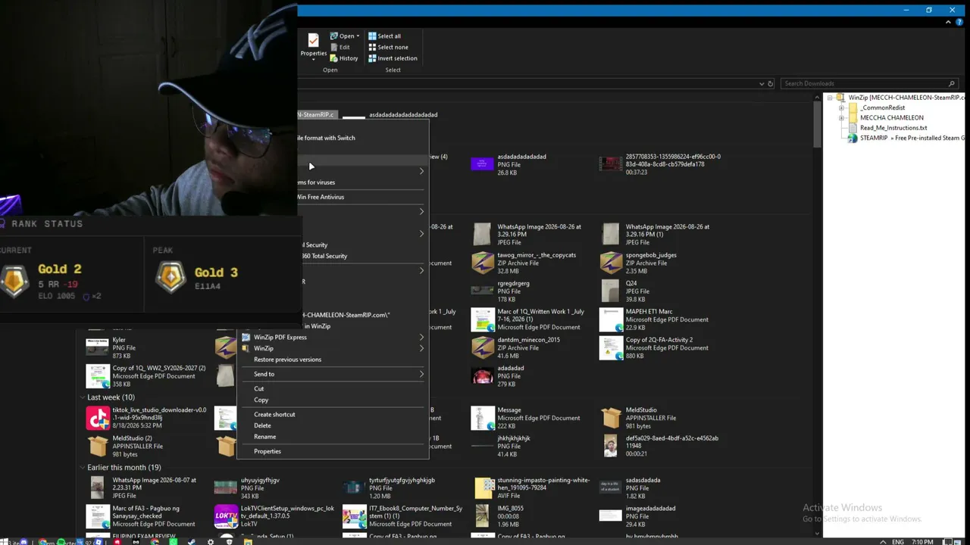Select the rgregdrgerg PNG file thumbnail

click(x=483, y=291)
